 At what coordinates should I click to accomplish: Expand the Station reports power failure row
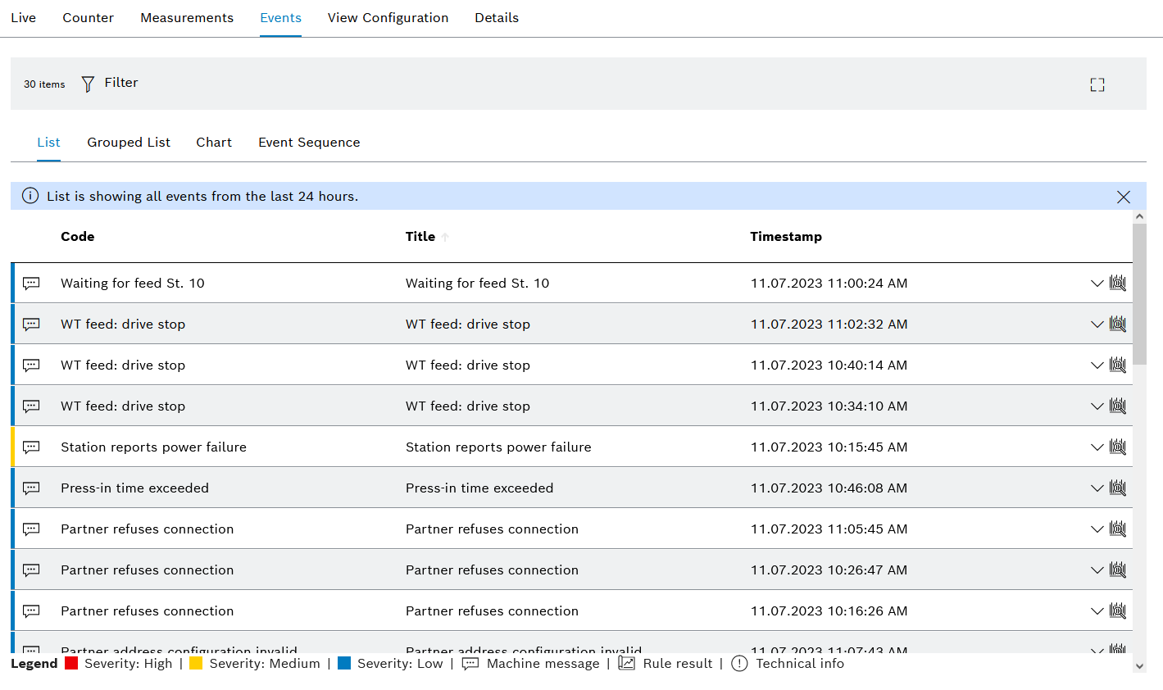(1097, 447)
